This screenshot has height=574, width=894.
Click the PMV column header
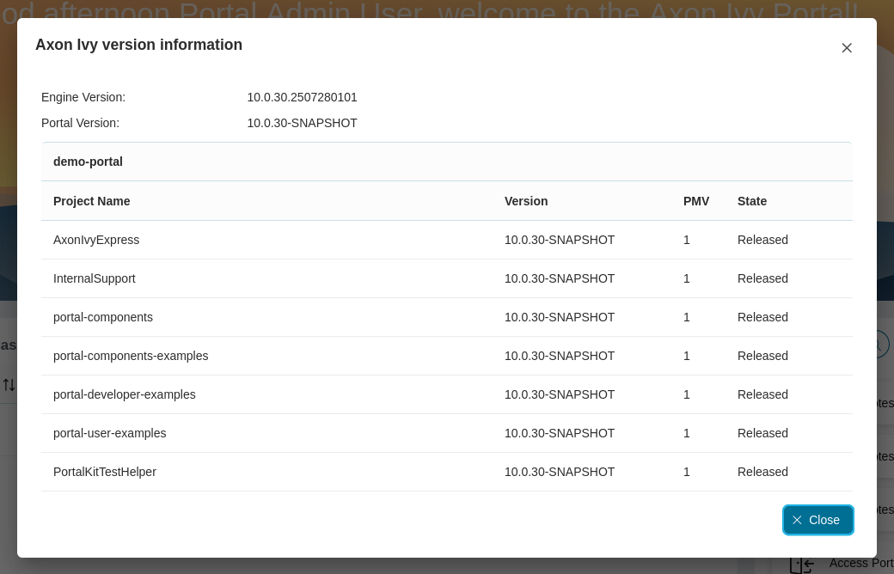(x=696, y=201)
